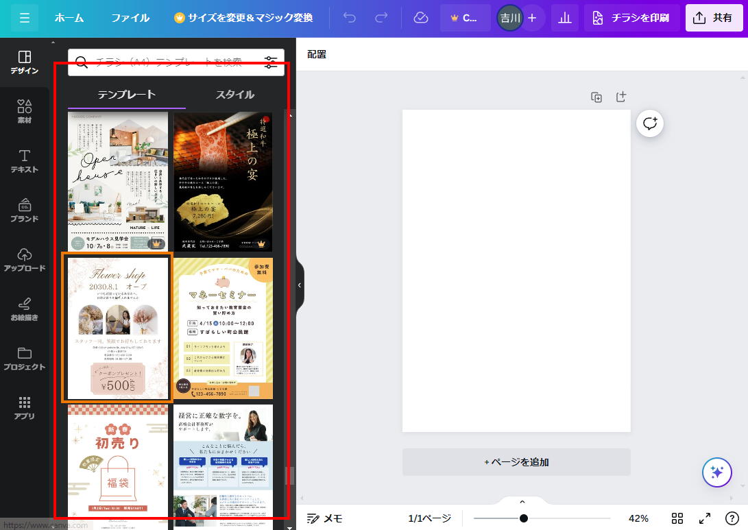Open the analytics bar chart icon
748x530 pixels.
click(565, 18)
